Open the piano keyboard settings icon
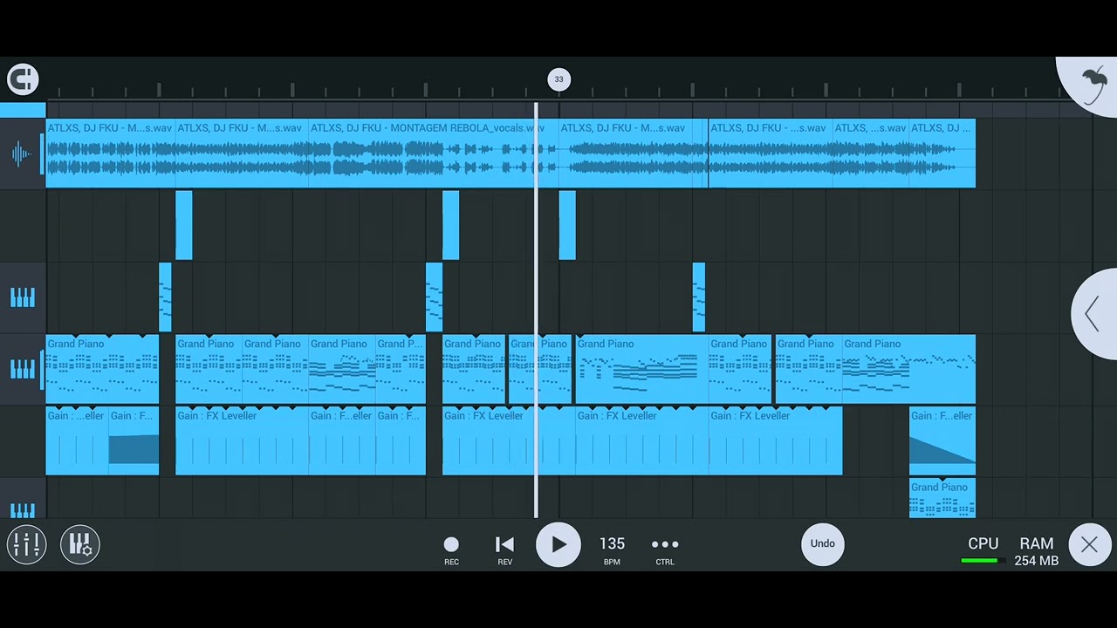 80,544
